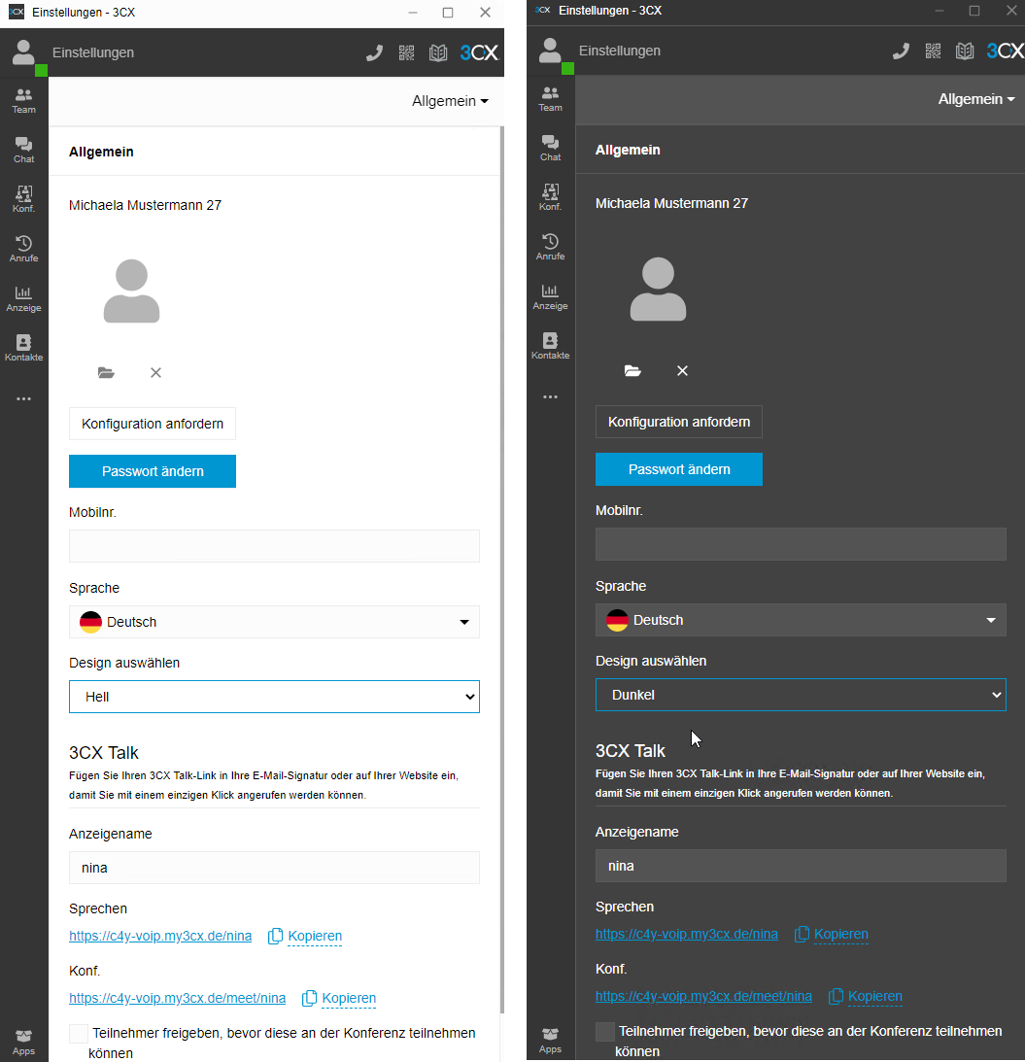
Task: Open Design dropdown showing Dunkel
Action: (x=801, y=695)
